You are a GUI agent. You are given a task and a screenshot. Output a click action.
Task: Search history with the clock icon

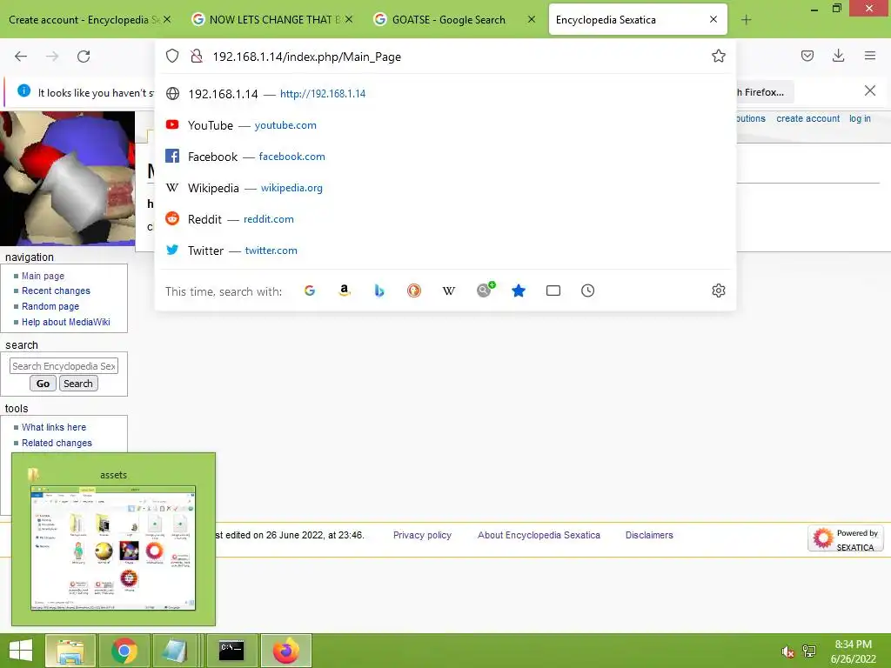click(587, 291)
